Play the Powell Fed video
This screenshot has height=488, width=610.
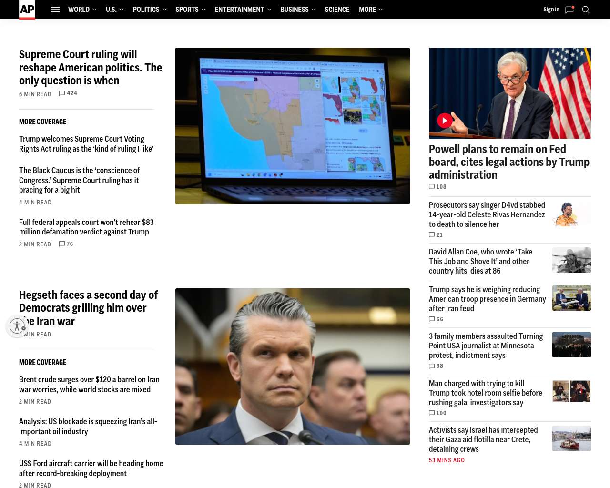[x=445, y=121]
